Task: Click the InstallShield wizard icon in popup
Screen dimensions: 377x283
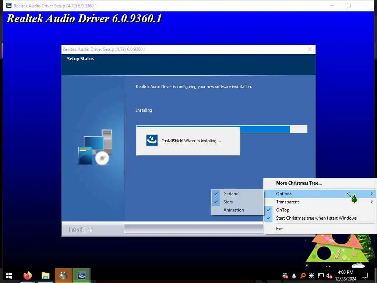Action: [152, 140]
